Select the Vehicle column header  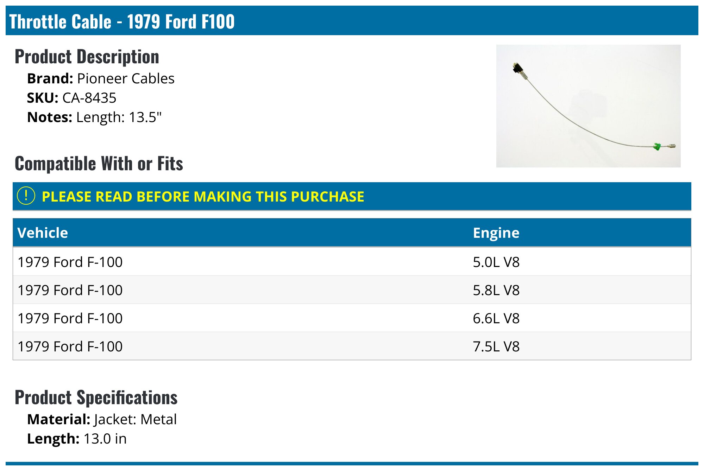[x=43, y=233]
